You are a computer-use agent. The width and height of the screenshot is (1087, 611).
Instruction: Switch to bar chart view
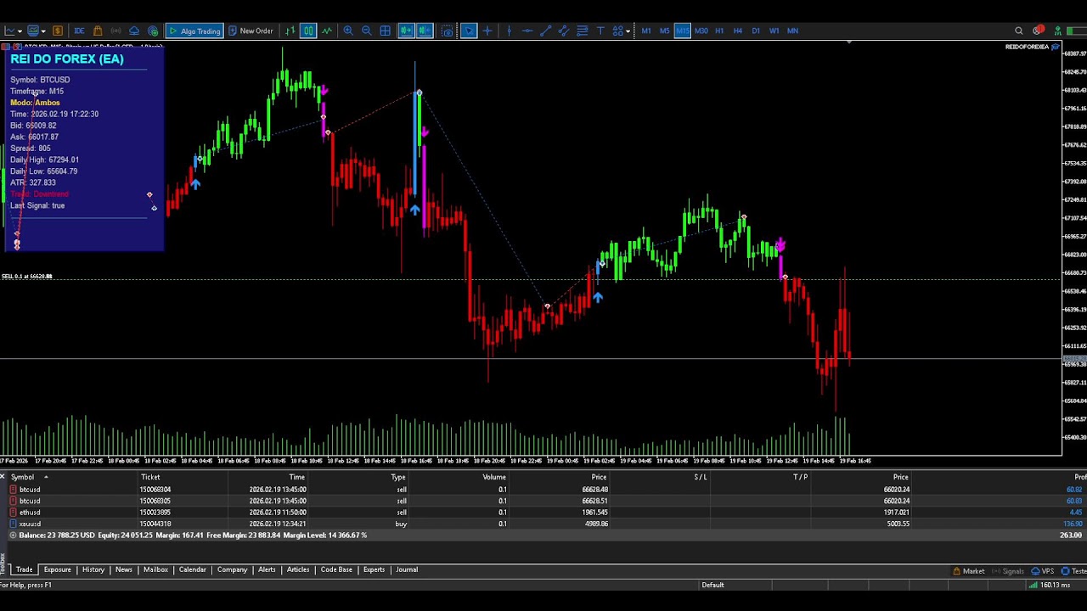pyautogui.click(x=290, y=31)
